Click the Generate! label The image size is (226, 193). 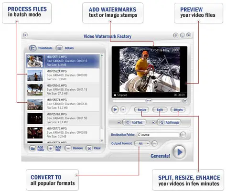point(161,156)
